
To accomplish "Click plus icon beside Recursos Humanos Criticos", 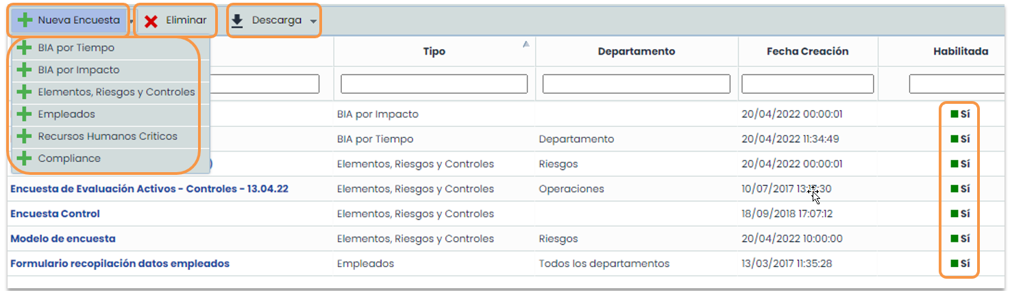I will pos(25,137).
